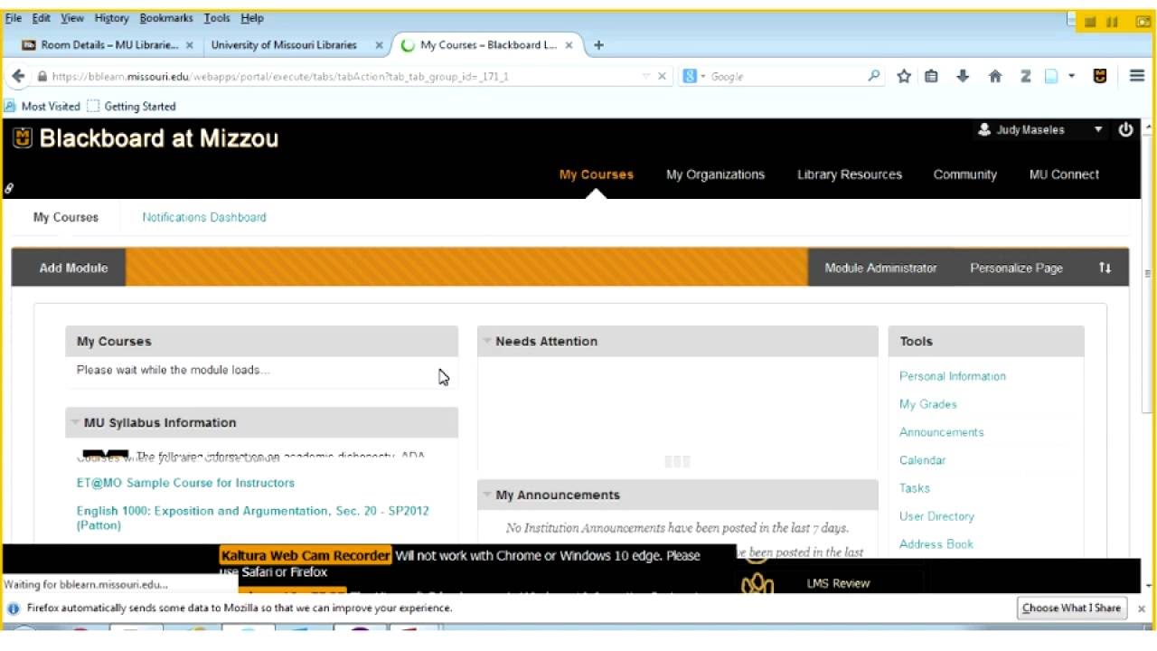Open the File menu
The image size is (1157, 651).
tap(14, 18)
